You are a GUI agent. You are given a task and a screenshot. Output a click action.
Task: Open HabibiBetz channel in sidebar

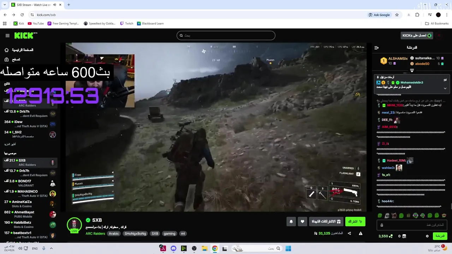coord(30,224)
